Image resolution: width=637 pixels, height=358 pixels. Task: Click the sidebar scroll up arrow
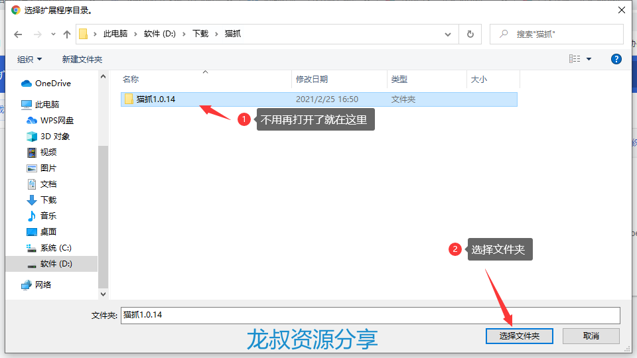pos(103,76)
